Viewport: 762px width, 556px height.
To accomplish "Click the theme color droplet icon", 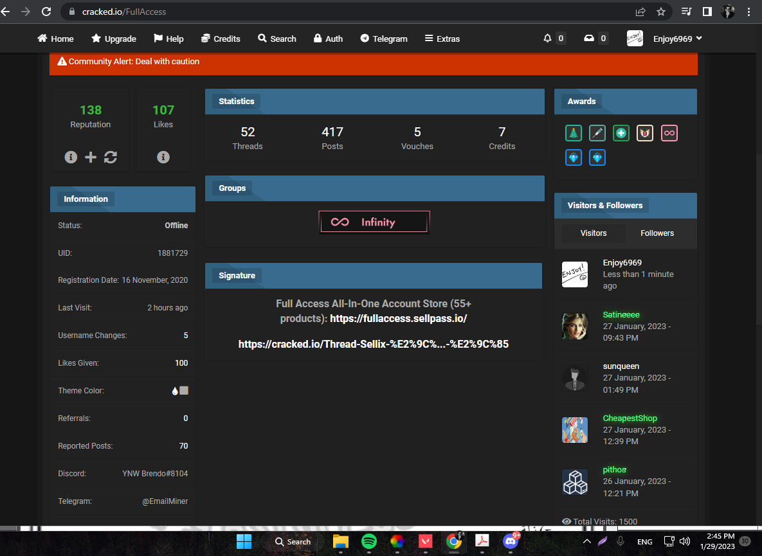I will coord(175,391).
